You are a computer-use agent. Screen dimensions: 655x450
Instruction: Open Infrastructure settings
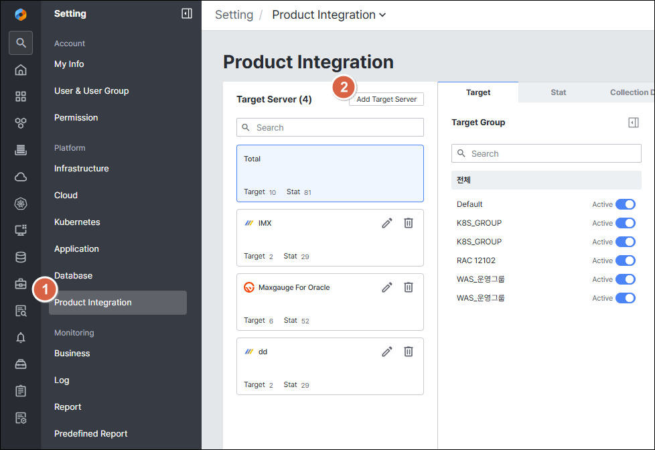coord(82,168)
